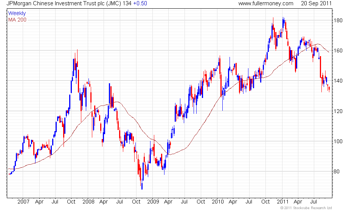Click the Oct label preceding 2009
Image resolution: width=363 pixels, height=211 pixels.
pyautogui.click(x=136, y=202)
